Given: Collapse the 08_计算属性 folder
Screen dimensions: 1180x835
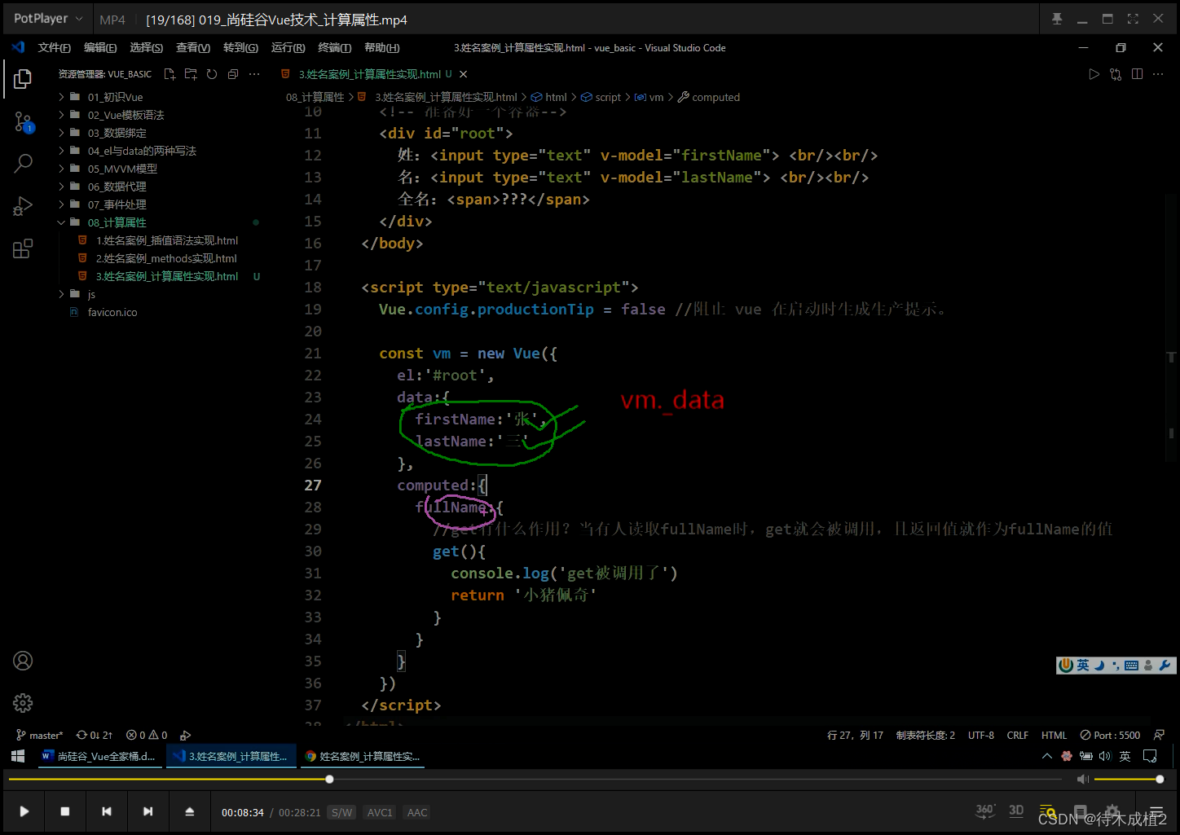Looking at the screenshot, I should pyautogui.click(x=117, y=222).
